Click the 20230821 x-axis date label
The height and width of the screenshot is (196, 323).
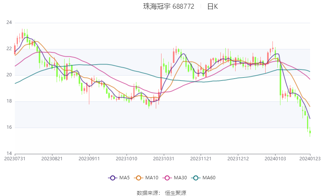tap(52, 159)
